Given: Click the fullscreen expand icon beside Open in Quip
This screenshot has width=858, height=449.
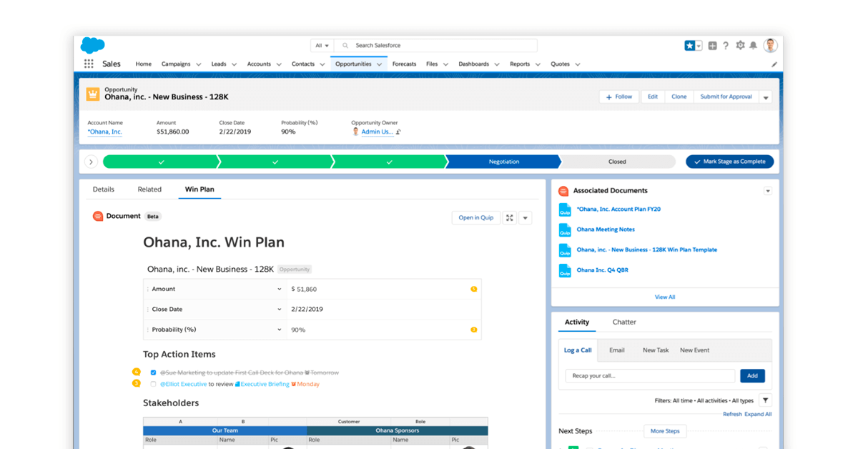Looking at the screenshot, I should coord(510,218).
